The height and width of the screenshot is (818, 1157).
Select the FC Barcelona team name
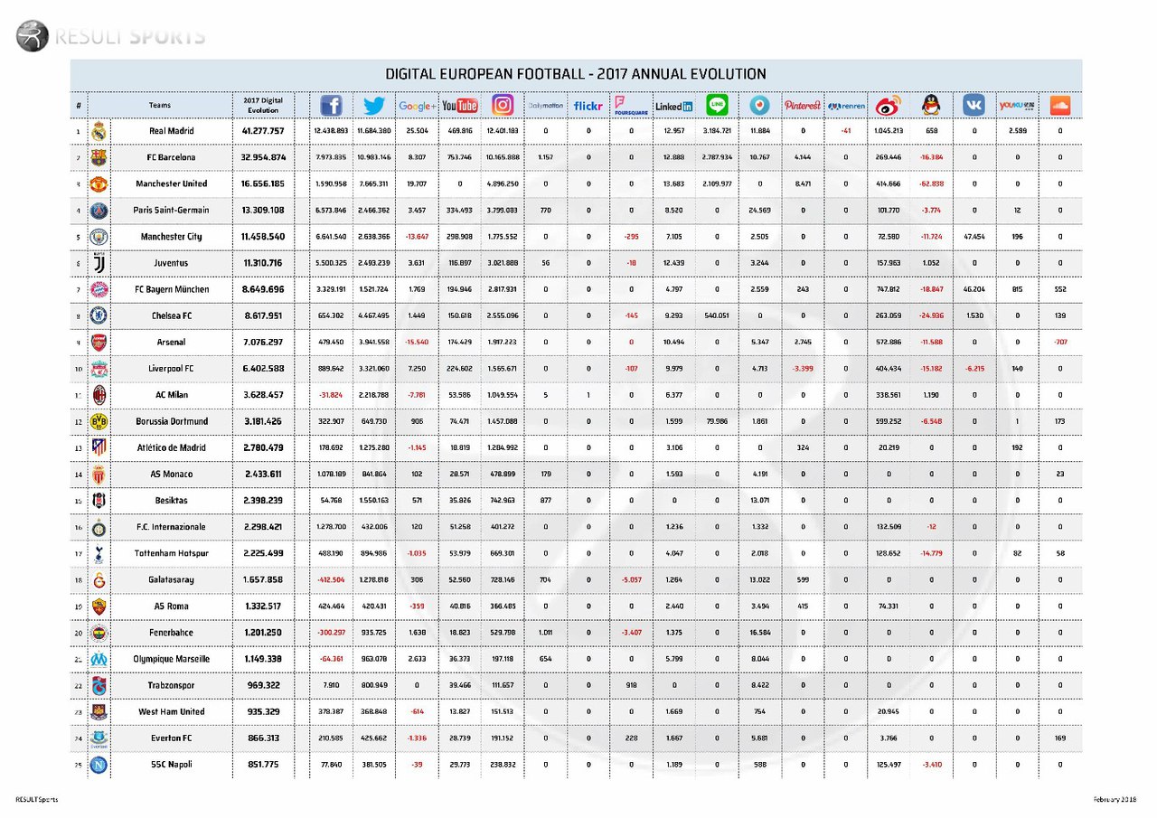point(172,157)
